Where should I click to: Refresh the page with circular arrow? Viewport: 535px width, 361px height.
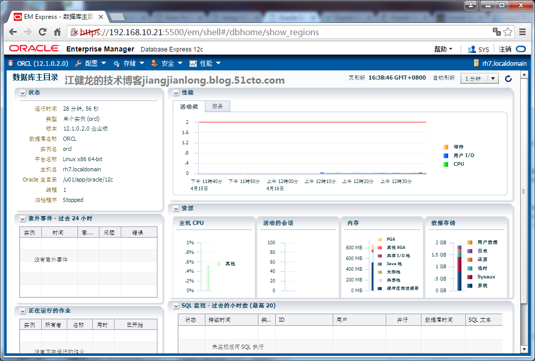[x=509, y=79]
